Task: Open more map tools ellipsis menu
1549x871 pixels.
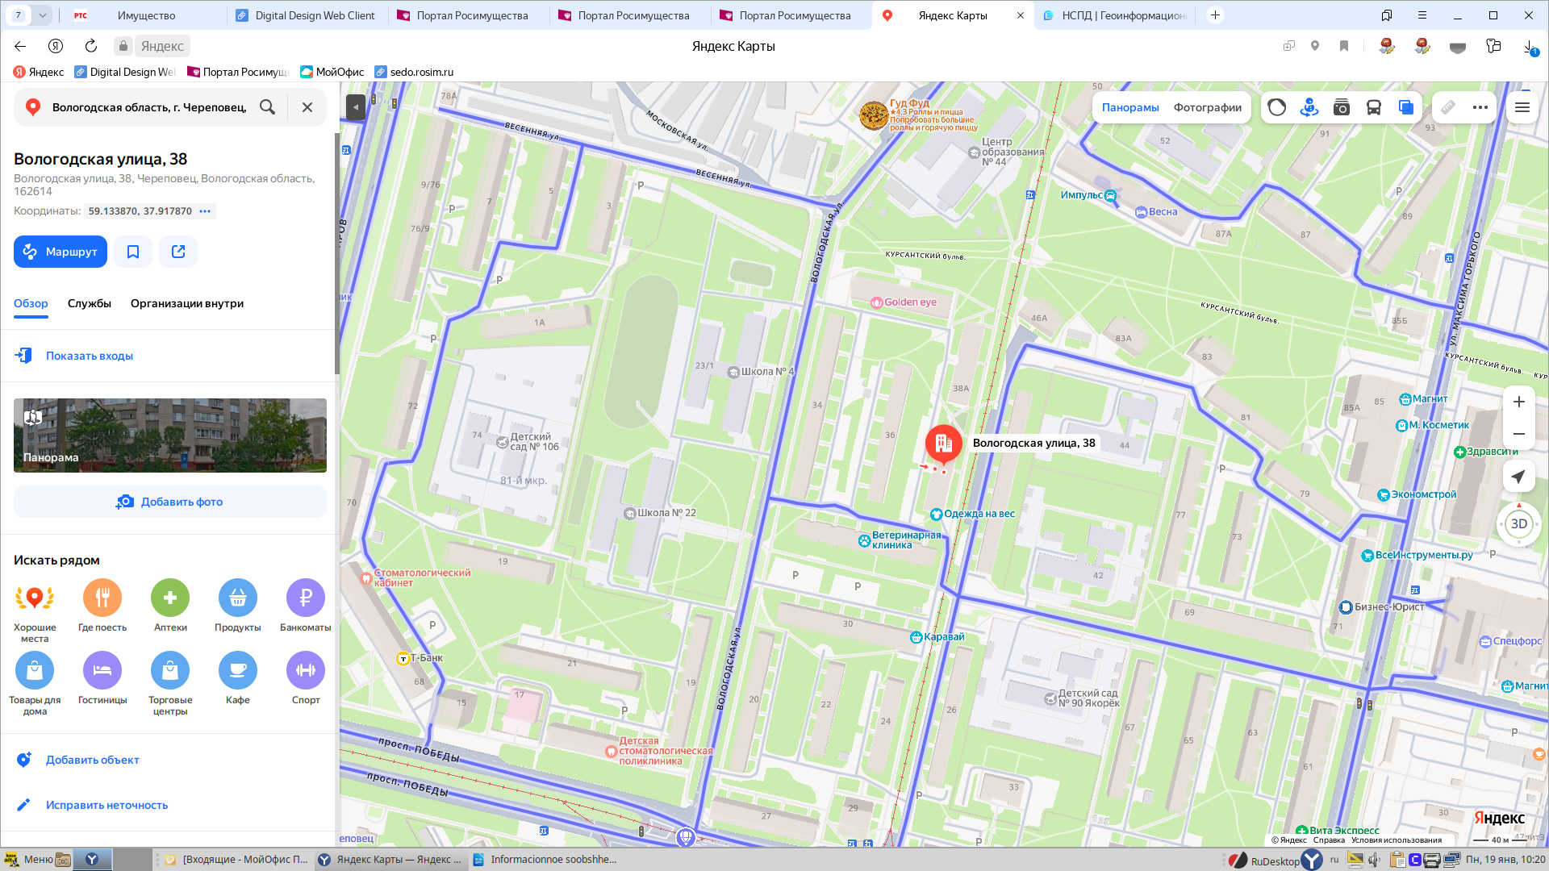Action: tap(1480, 107)
